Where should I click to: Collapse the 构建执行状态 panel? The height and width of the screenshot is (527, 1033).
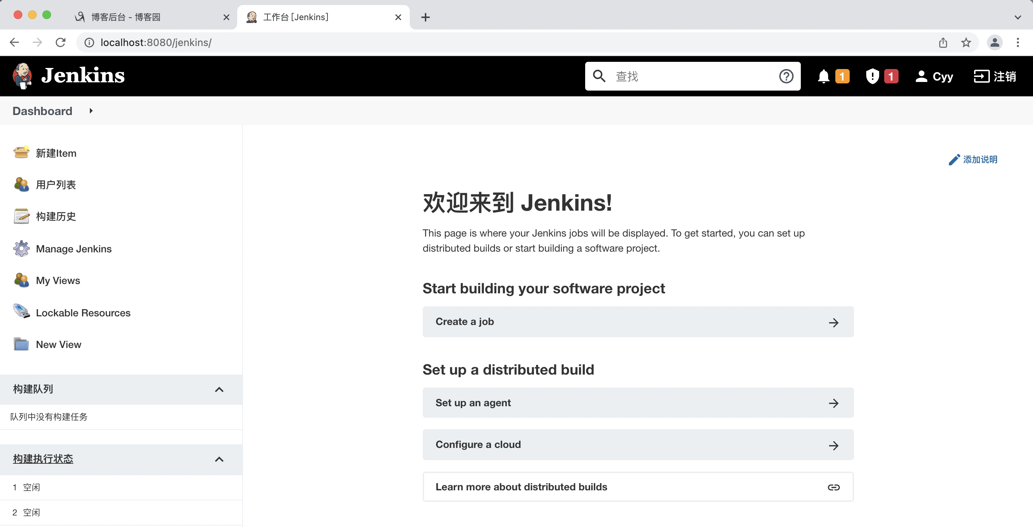(x=219, y=459)
